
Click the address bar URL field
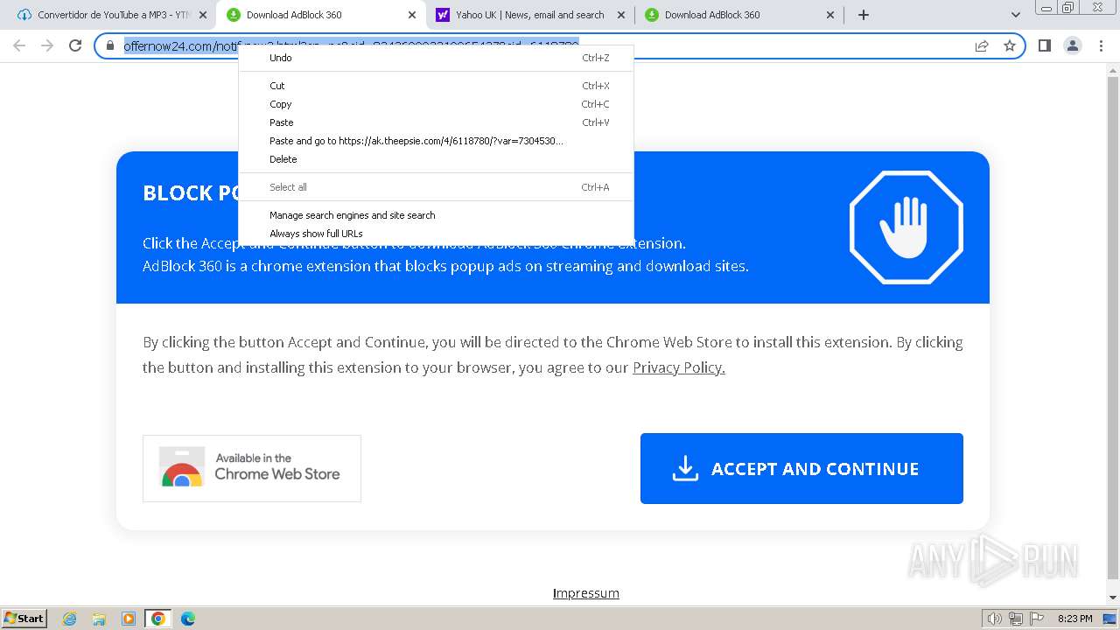click(560, 45)
